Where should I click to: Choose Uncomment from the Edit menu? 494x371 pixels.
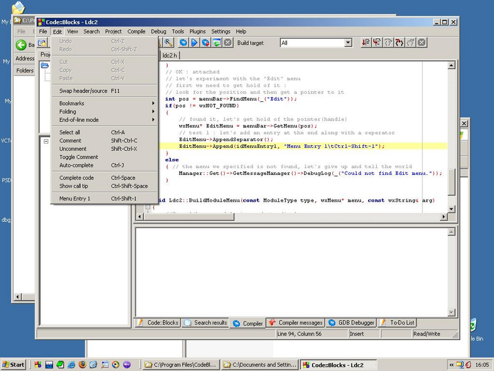104,148
